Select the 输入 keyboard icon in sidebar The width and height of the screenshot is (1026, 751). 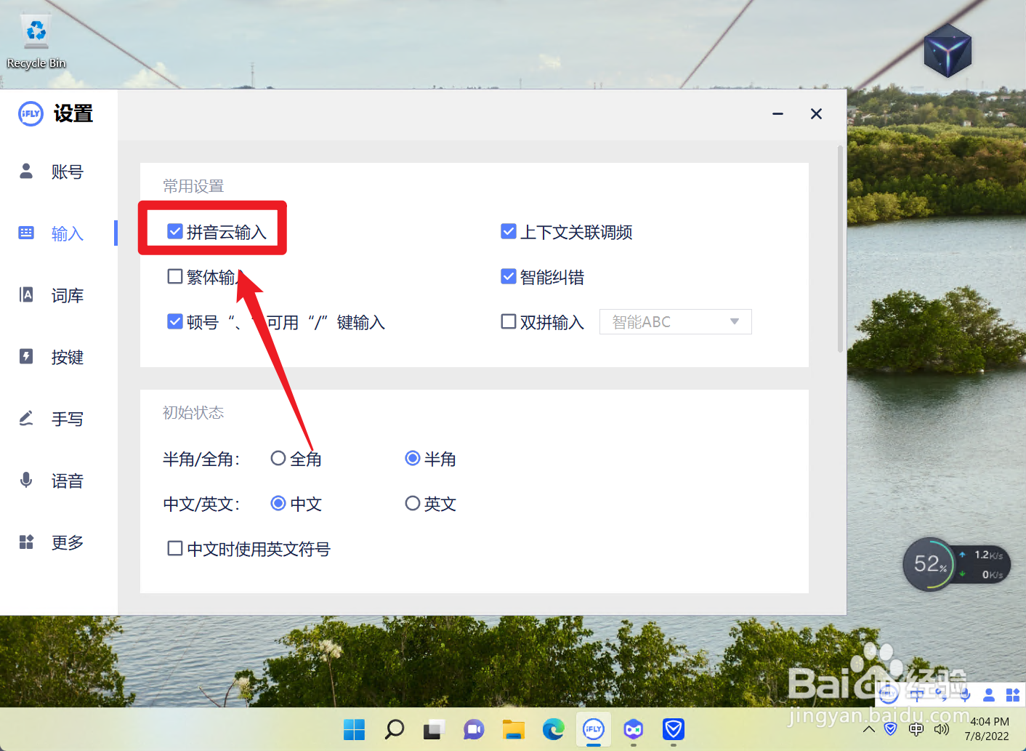(26, 233)
